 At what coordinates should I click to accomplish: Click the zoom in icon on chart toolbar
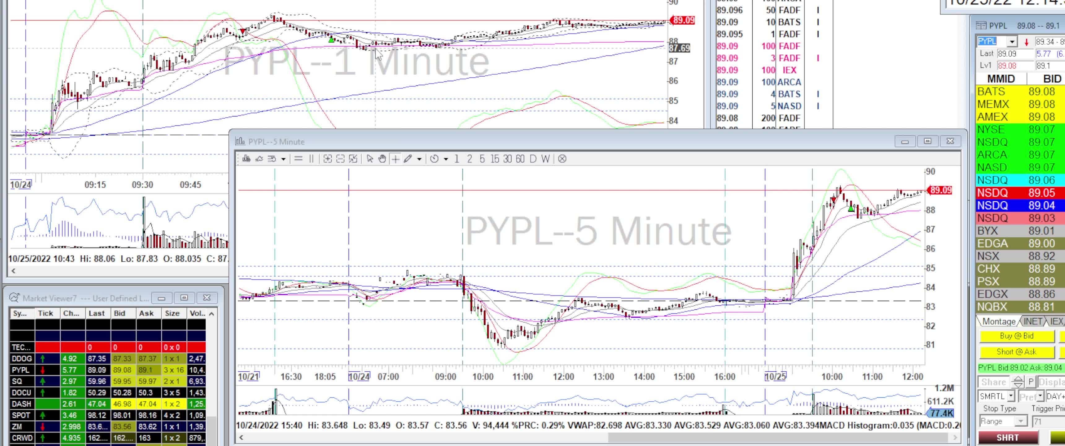pyautogui.click(x=328, y=159)
